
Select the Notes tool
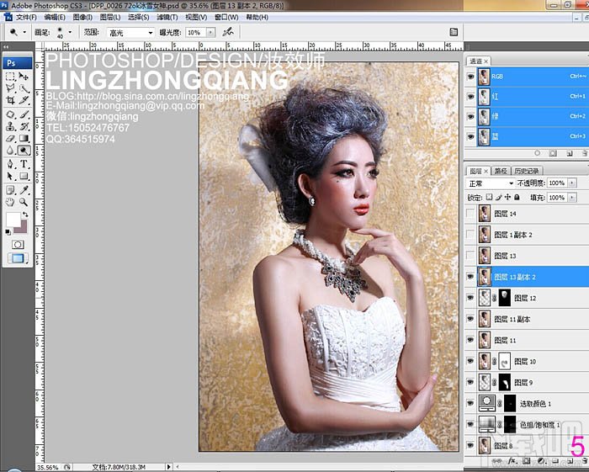10,190
